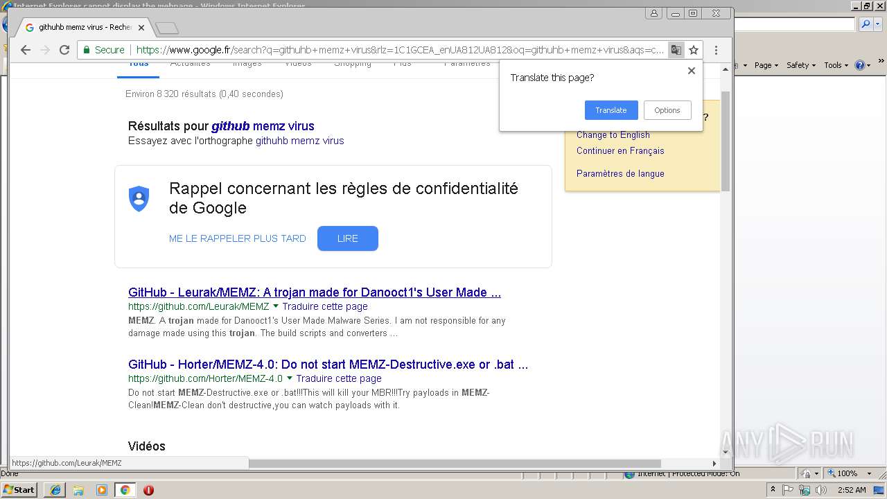Open the Chrome profile (person) button
Viewport: 887px width, 499px height.
coord(653,13)
